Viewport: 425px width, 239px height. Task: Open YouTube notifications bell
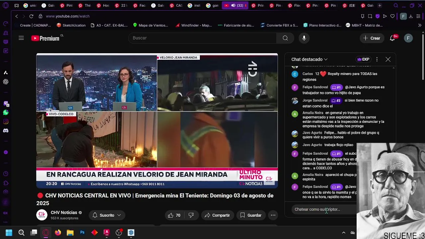pyautogui.click(x=392, y=38)
